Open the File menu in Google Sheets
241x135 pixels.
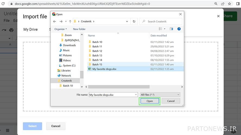click(x=7, y=21)
